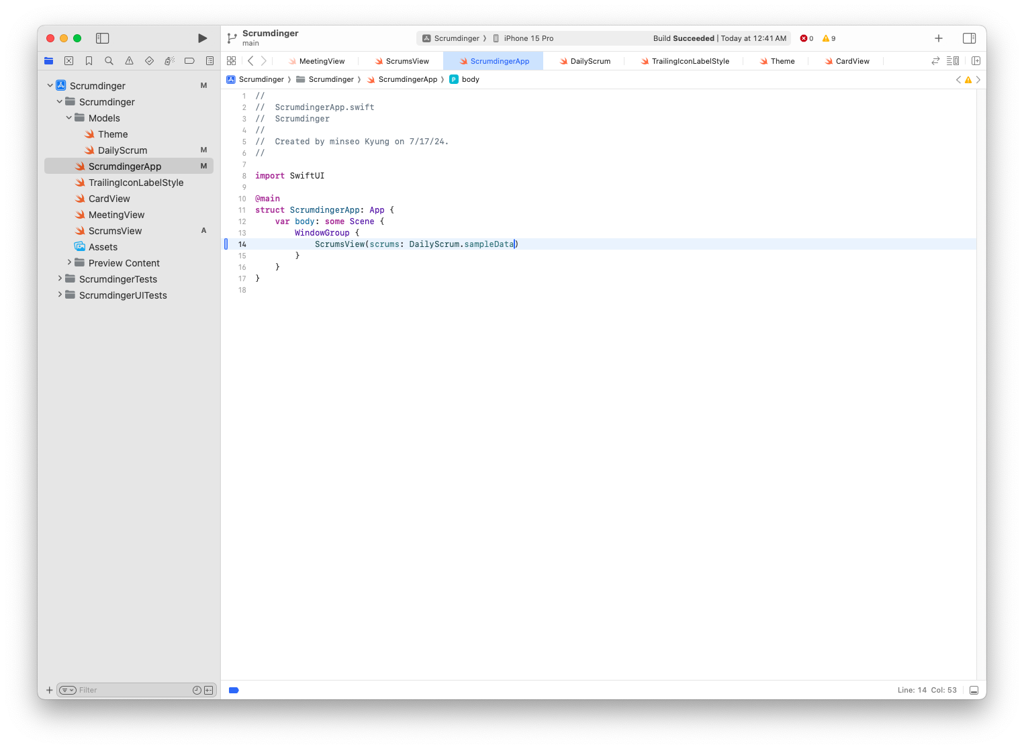
Task: Run the project with the play button
Action: [202, 38]
